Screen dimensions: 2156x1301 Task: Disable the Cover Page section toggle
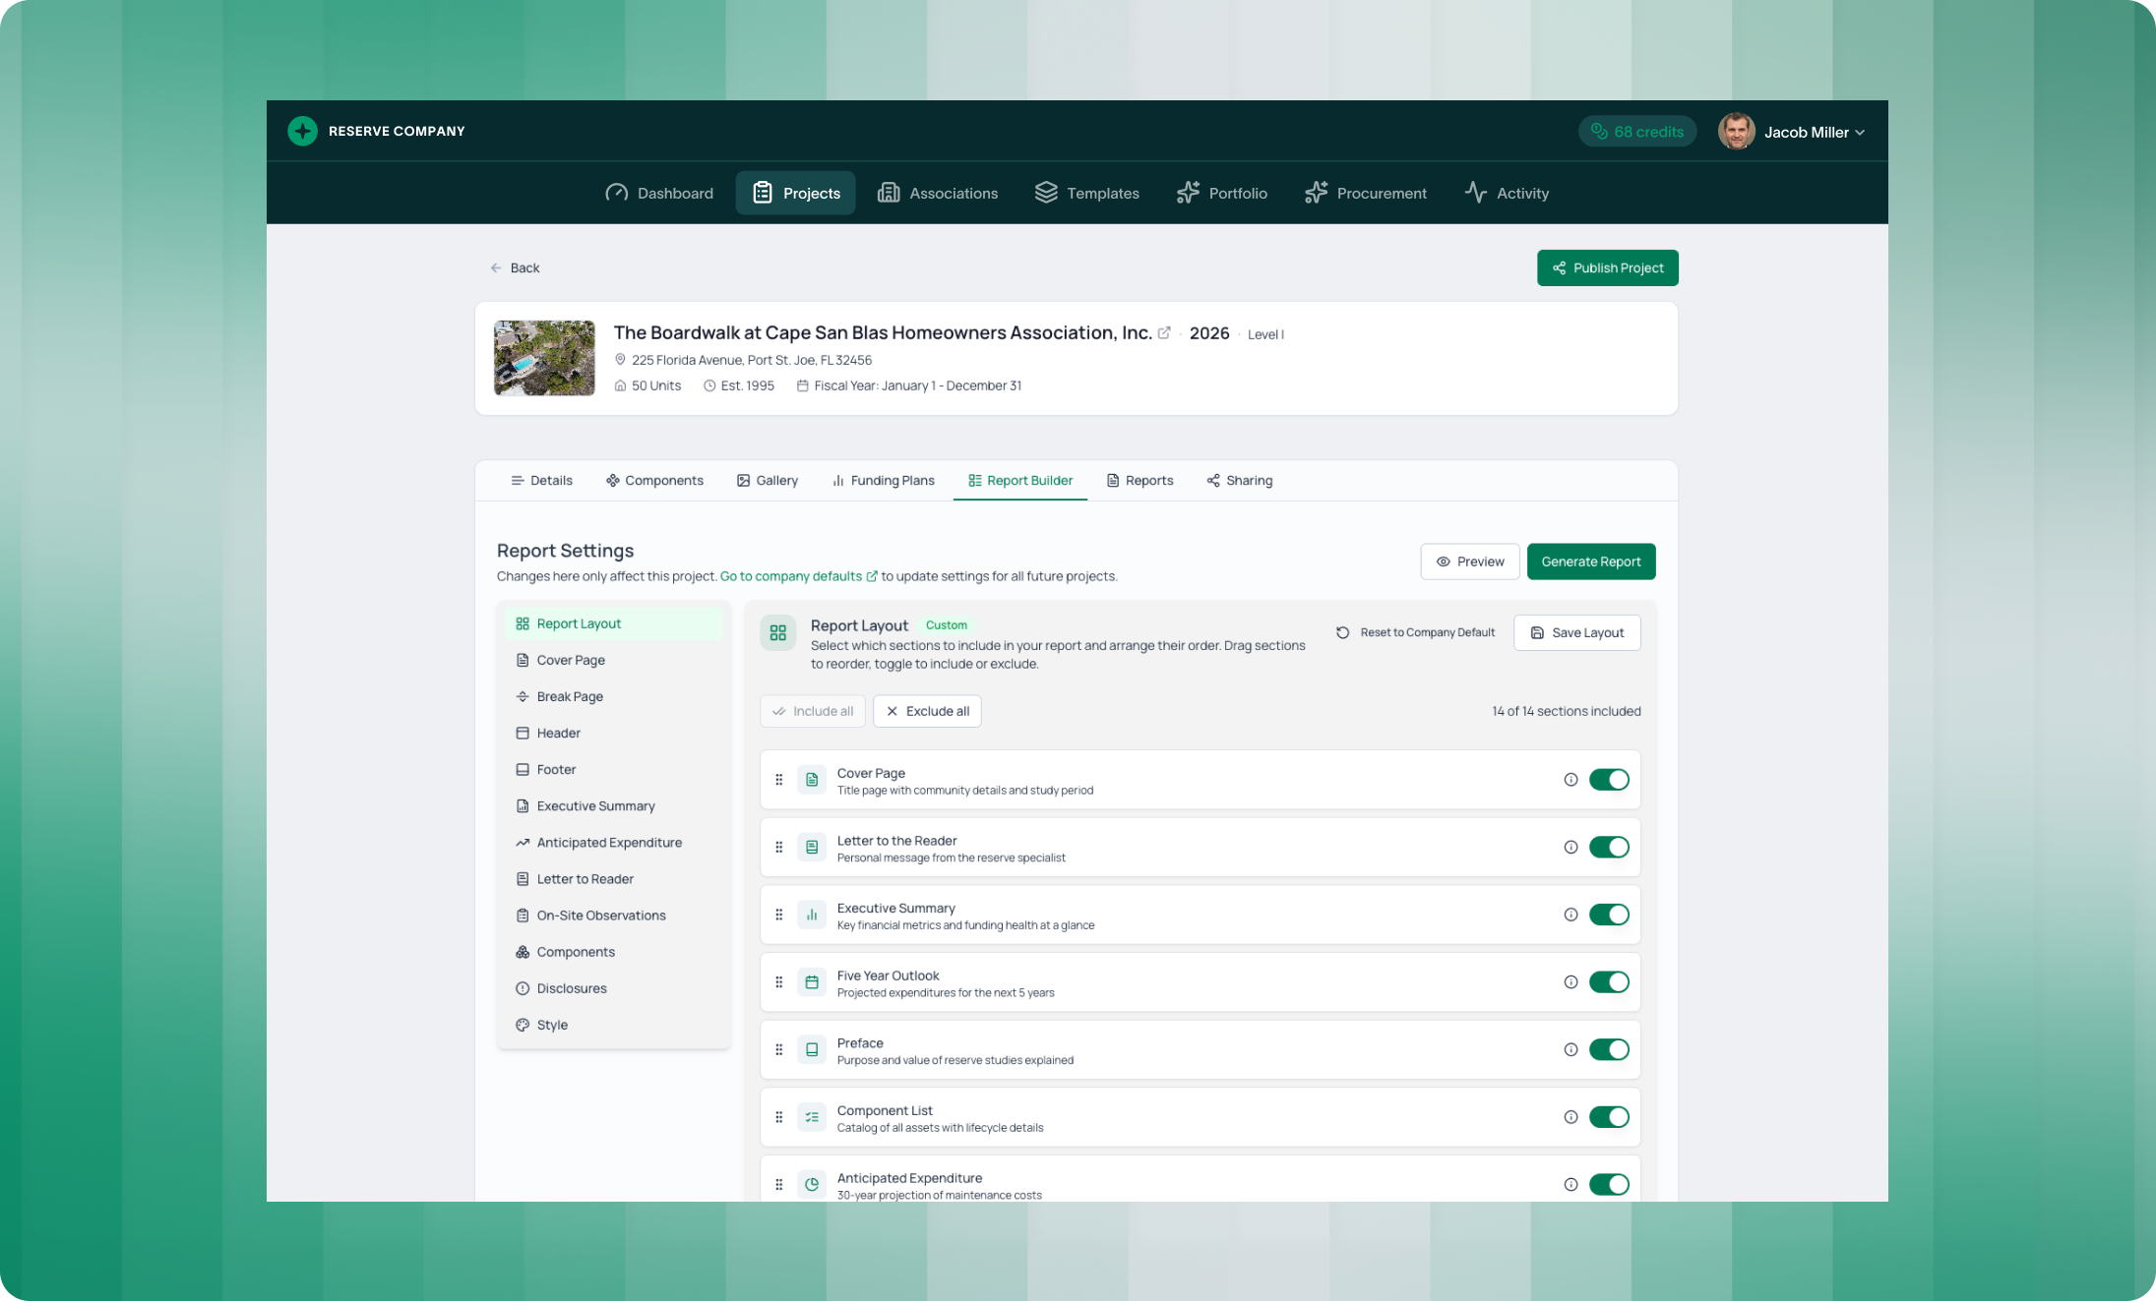tap(1609, 780)
